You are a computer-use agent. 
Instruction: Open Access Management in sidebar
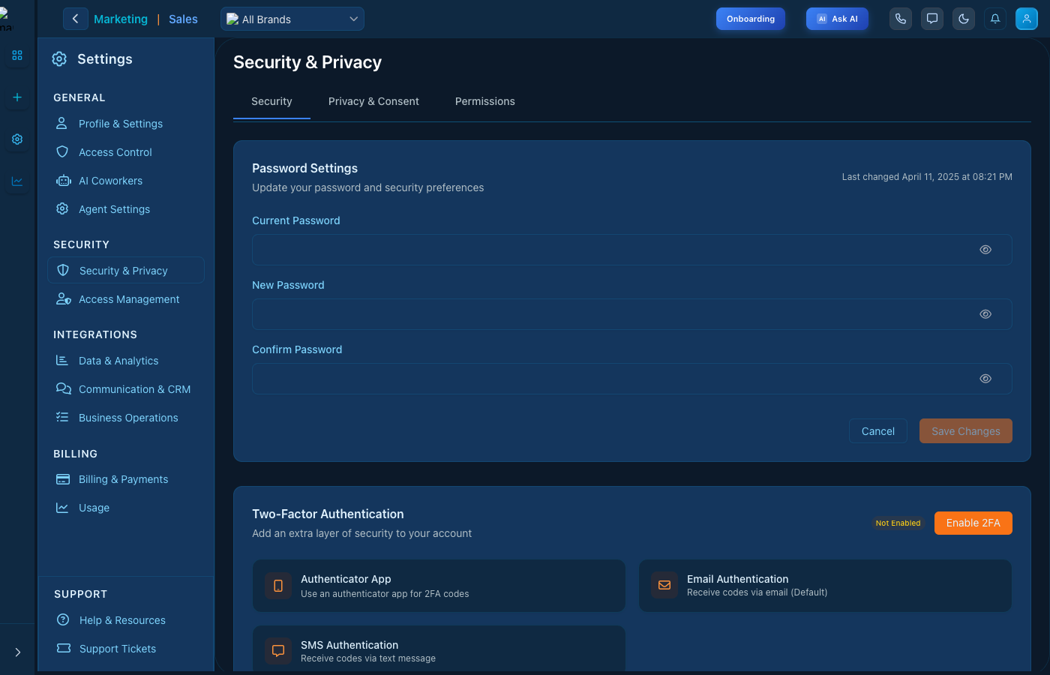click(x=126, y=299)
